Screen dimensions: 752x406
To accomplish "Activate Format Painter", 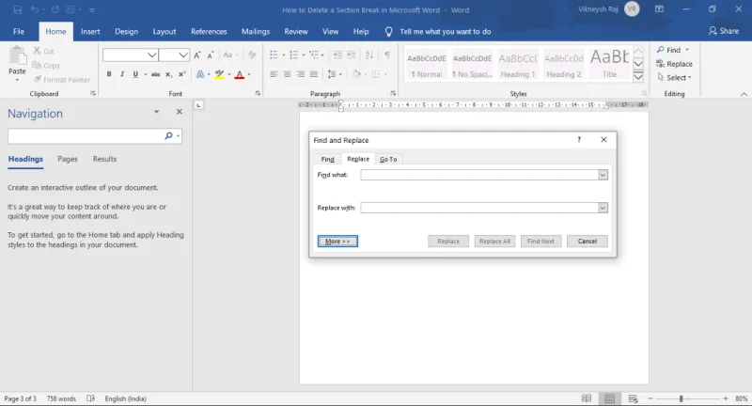I will 61,80.
